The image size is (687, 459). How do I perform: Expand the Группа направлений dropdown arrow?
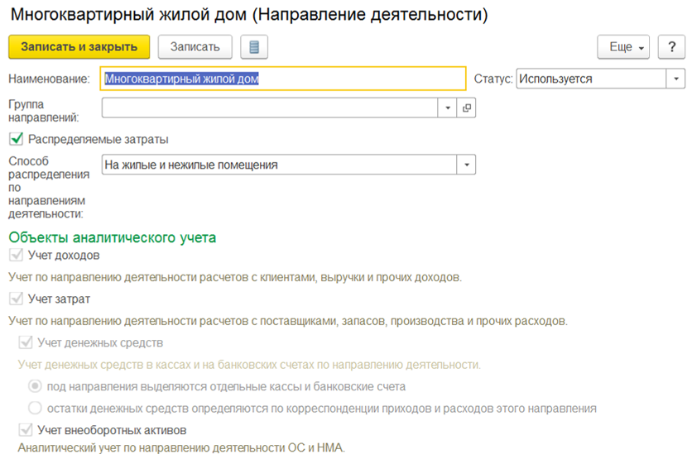447,108
